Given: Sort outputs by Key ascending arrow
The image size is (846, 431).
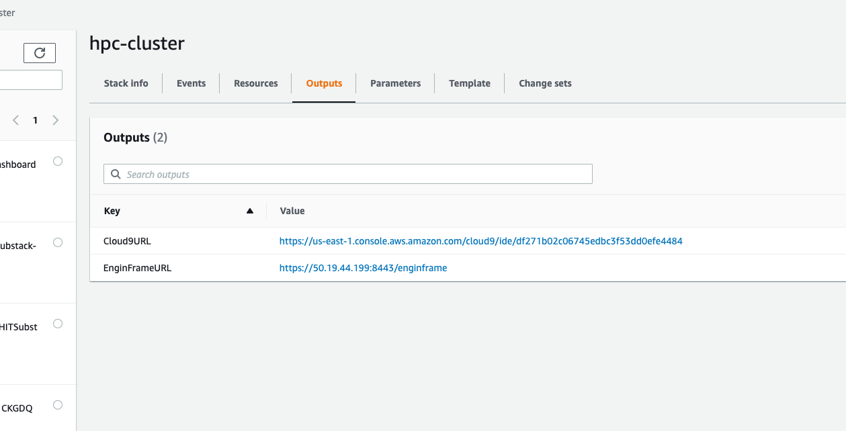Looking at the screenshot, I should (250, 211).
